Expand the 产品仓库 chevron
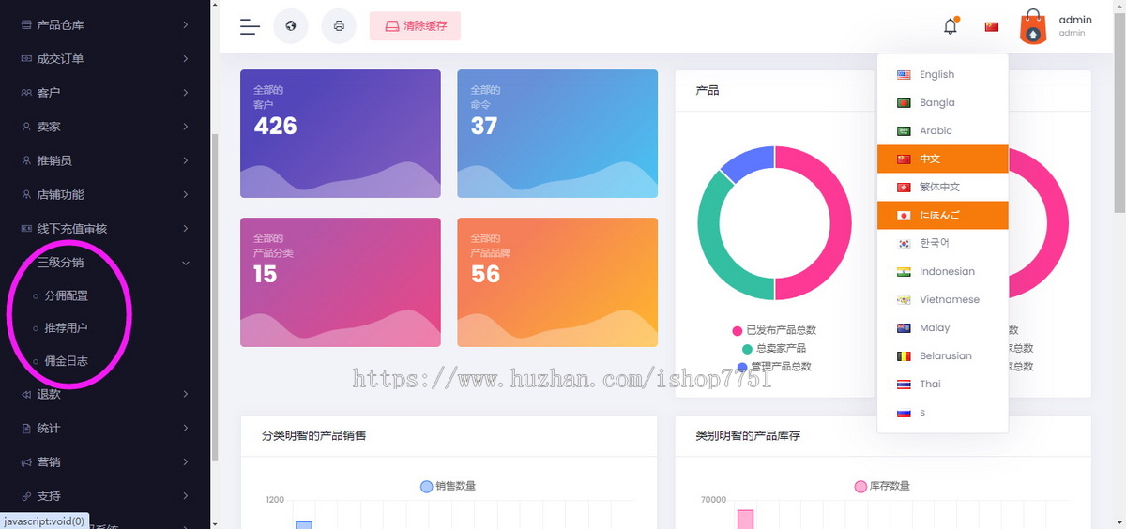 tap(186, 25)
